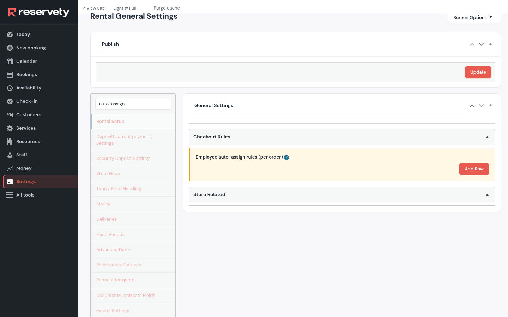The image size is (508, 317).
Task: Open Document/Contracts Fields tab
Action: point(133,296)
